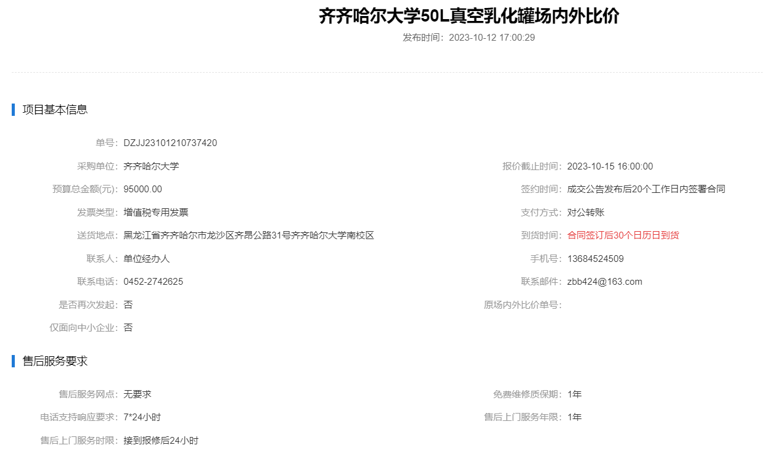764x461 pixels.
Task: Click invoice type 增值税专用发票
Action: tap(155, 213)
